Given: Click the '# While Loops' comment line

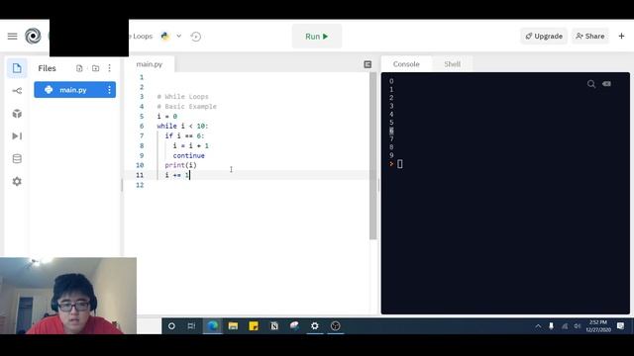Looking at the screenshot, I should click(x=182, y=97).
